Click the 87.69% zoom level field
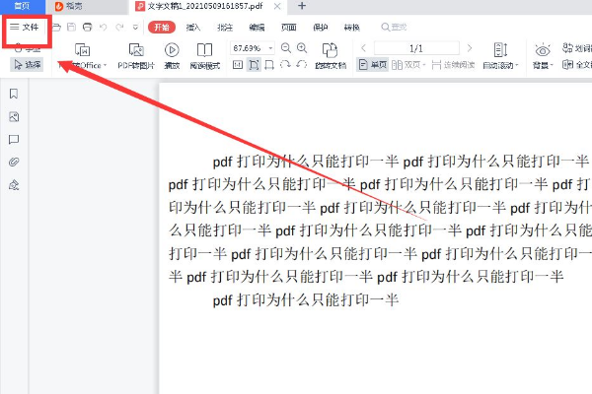Screen dimensions: 592x394 click(248, 48)
